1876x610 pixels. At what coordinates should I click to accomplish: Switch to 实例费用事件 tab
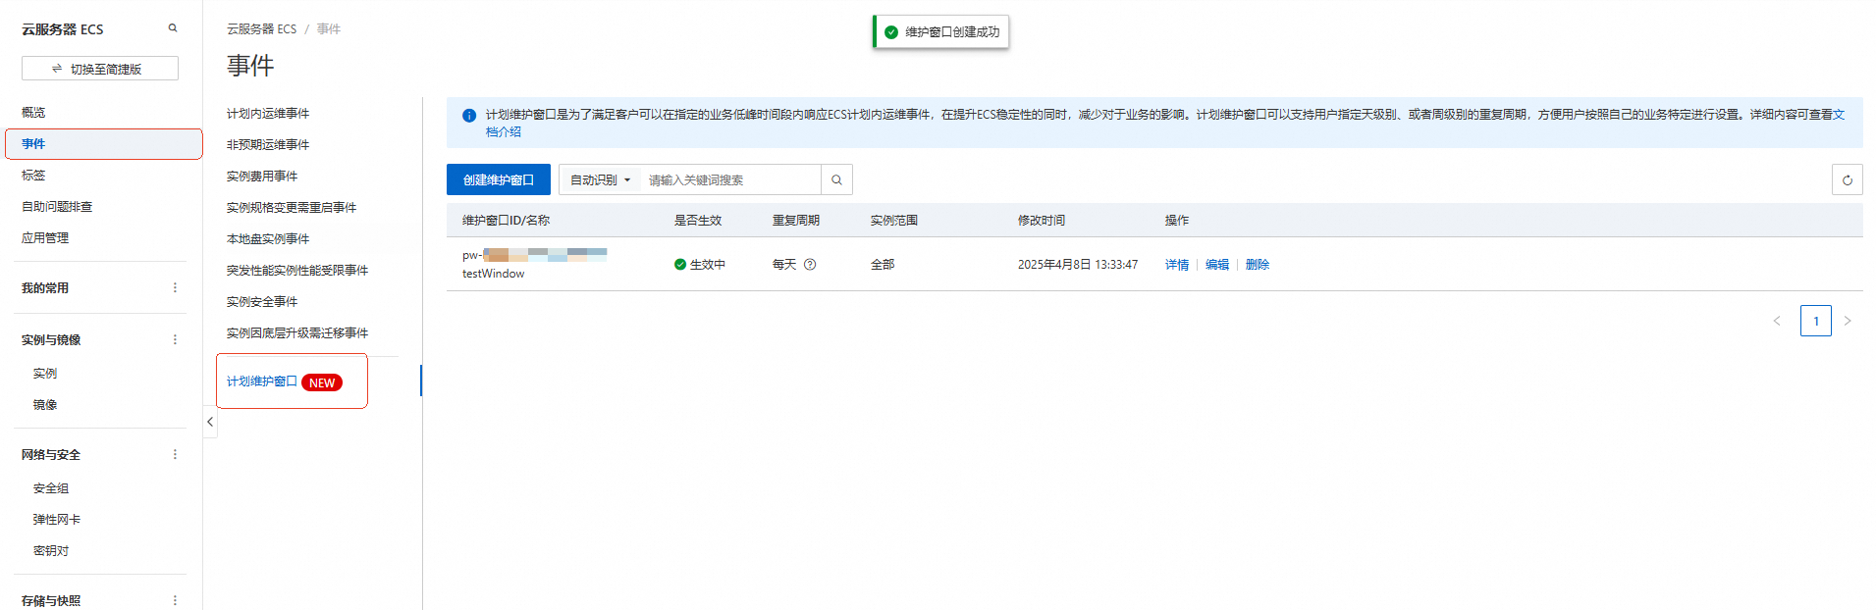pyautogui.click(x=262, y=177)
